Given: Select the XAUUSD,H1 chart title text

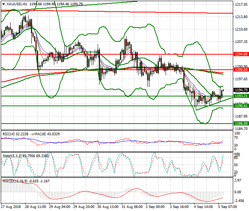Looking at the screenshot, I should point(17,4).
